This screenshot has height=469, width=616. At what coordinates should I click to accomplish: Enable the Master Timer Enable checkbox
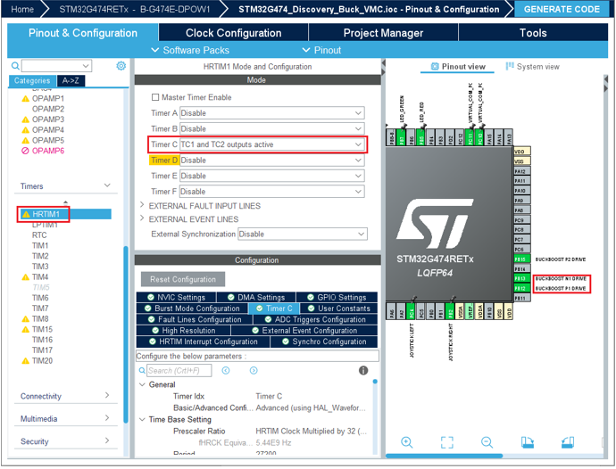[155, 97]
